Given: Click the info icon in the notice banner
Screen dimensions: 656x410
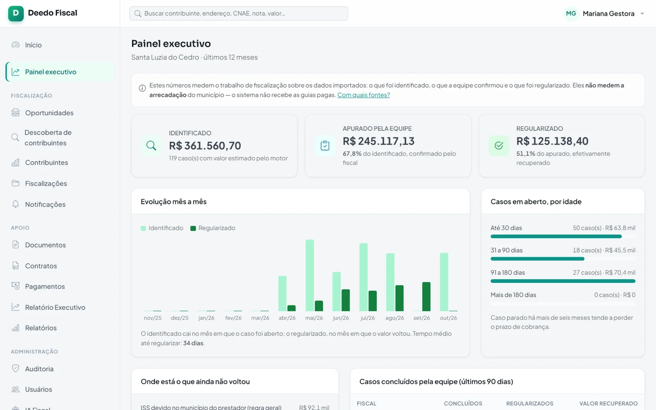Looking at the screenshot, I should (x=142, y=88).
